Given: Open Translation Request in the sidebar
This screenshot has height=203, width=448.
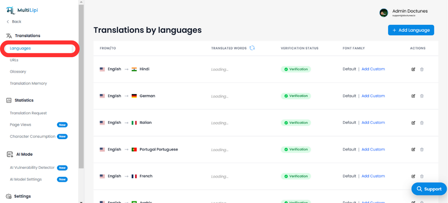Looking at the screenshot, I should coord(28,113).
